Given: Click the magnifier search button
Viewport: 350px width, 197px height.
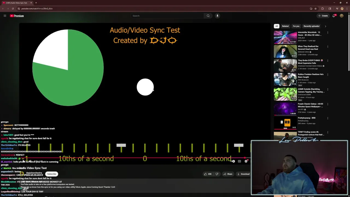Looking at the screenshot, I should click(x=208, y=16).
